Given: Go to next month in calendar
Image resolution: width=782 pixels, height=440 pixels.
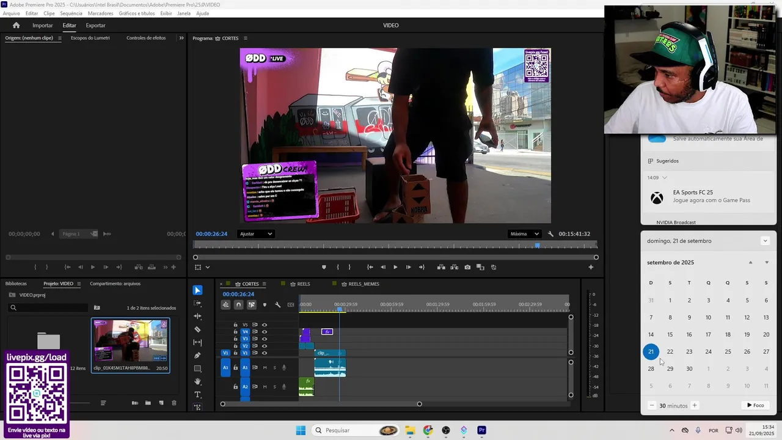Looking at the screenshot, I should [767, 263].
